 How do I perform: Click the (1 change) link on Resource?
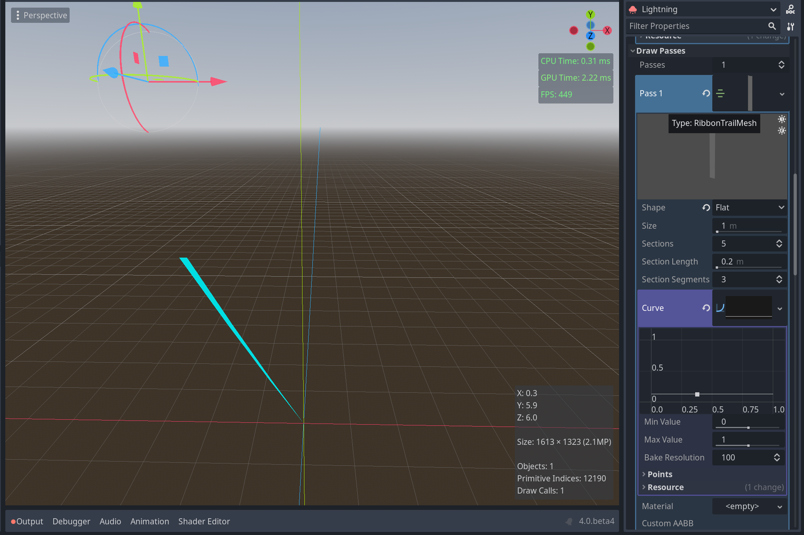tap(764, 487)
